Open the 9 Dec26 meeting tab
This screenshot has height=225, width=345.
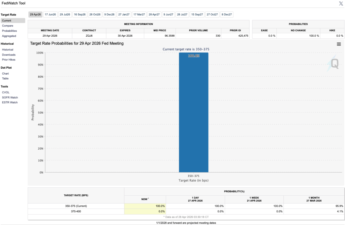(x=109, y=14)
